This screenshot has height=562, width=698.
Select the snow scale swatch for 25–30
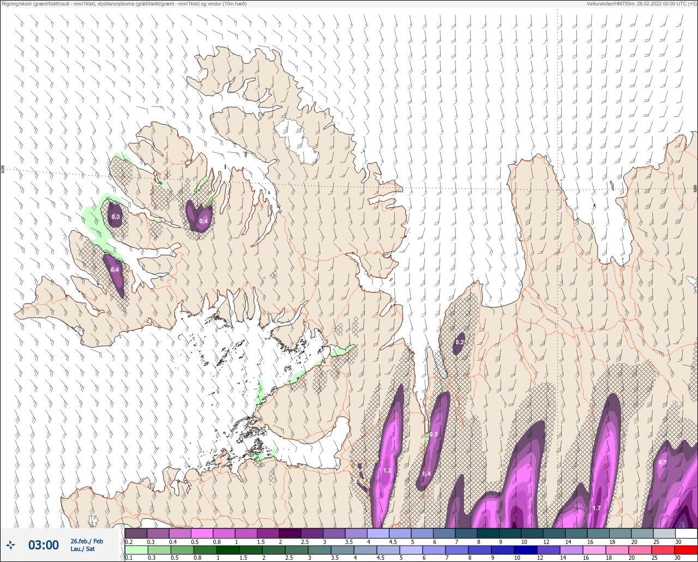coord(664,533)
